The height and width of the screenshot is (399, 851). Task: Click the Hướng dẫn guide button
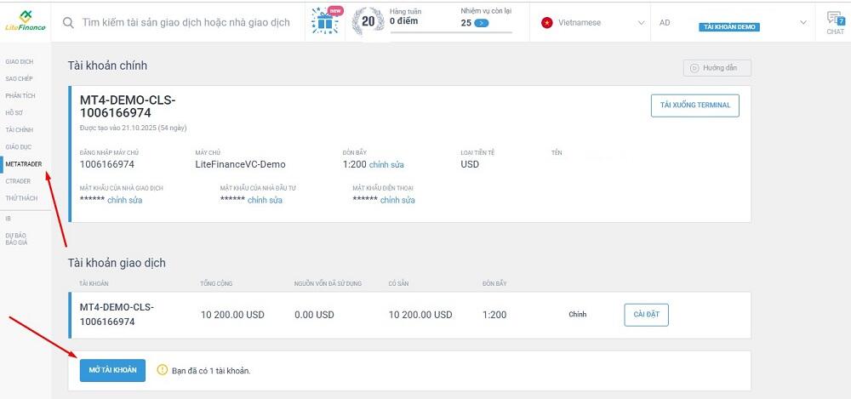pyautogui.click(x=717, y=68)
